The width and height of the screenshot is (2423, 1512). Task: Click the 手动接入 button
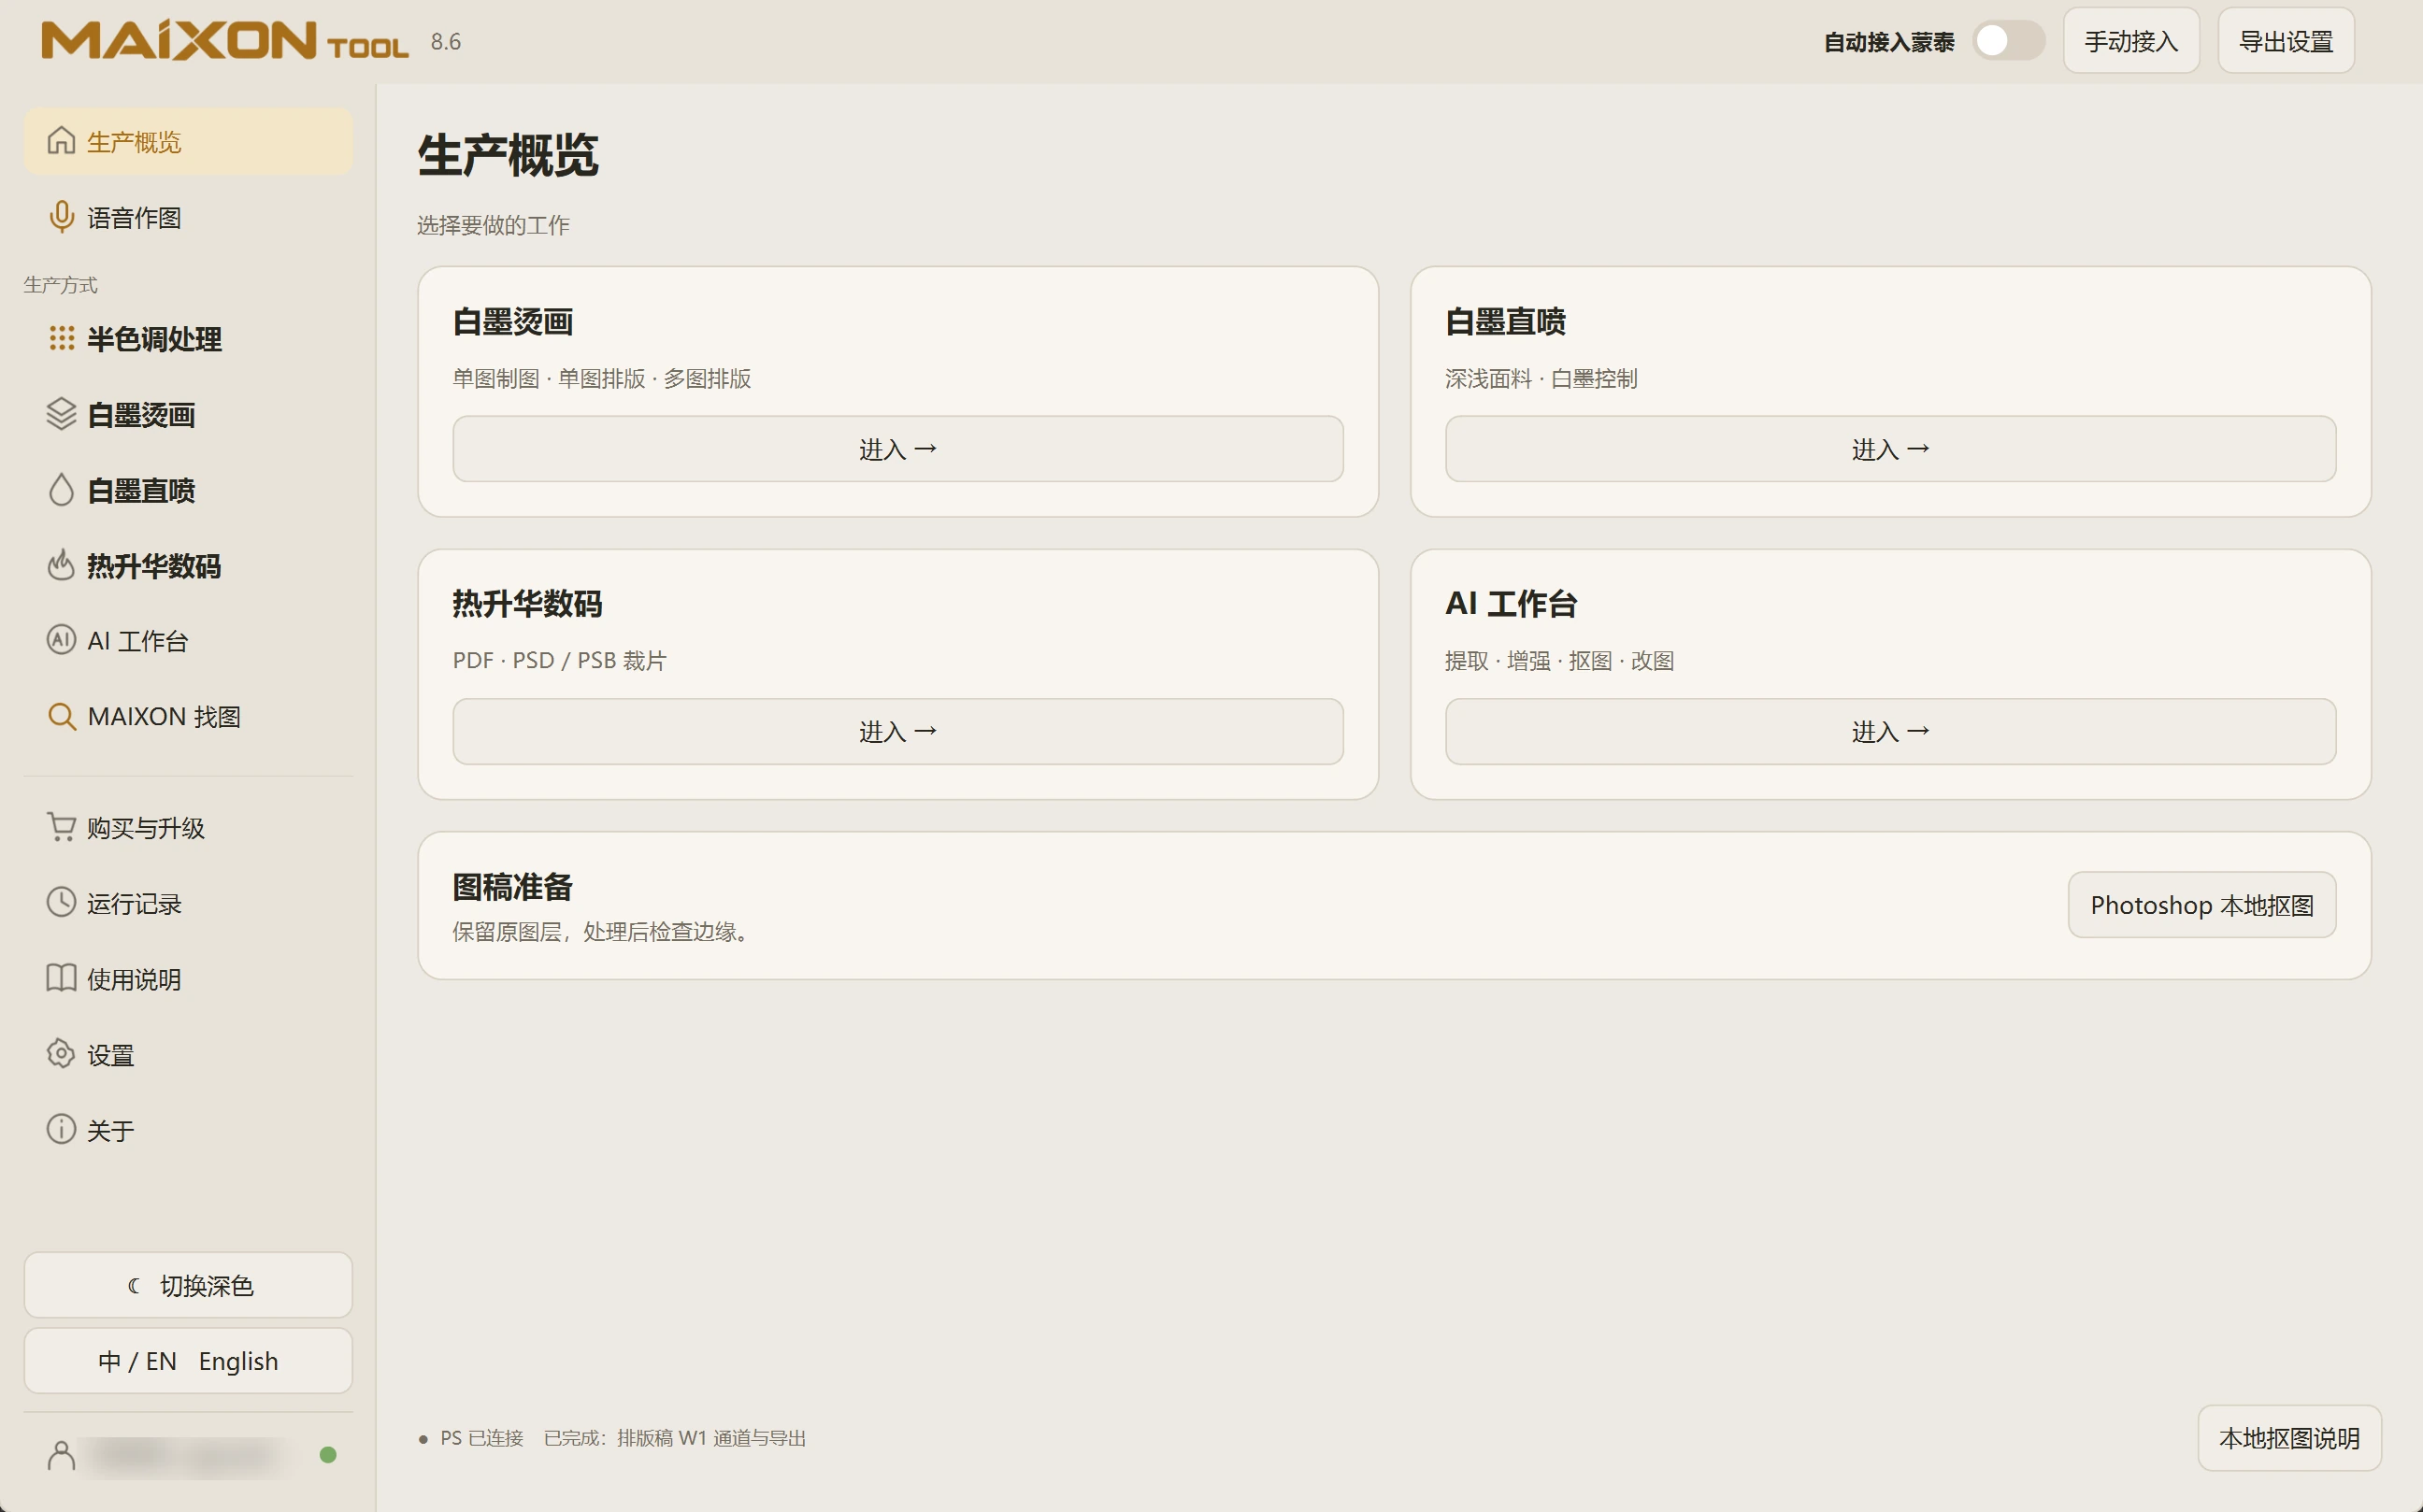(x=2131, y=41)
